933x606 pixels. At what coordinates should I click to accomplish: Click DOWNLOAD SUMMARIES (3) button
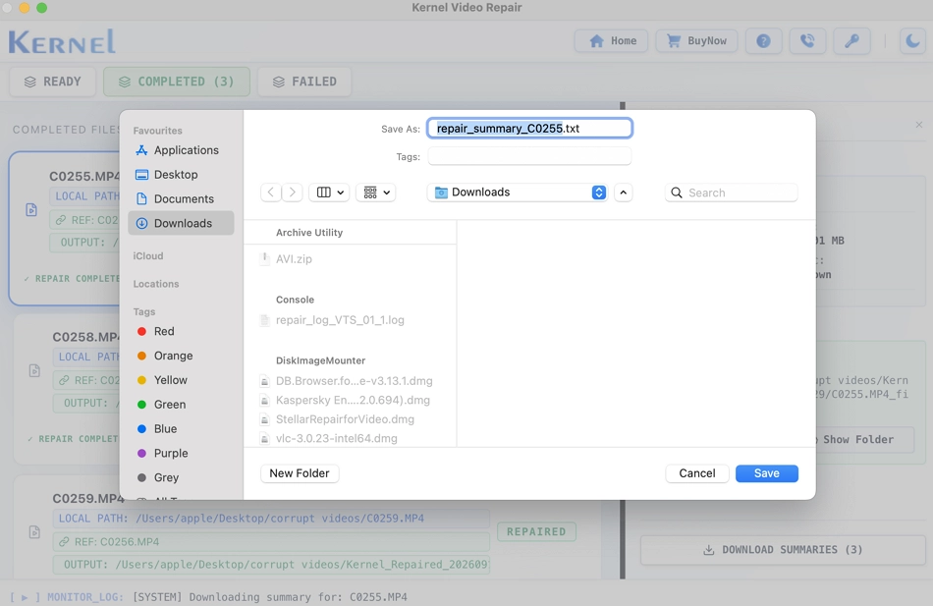point(783,549)
